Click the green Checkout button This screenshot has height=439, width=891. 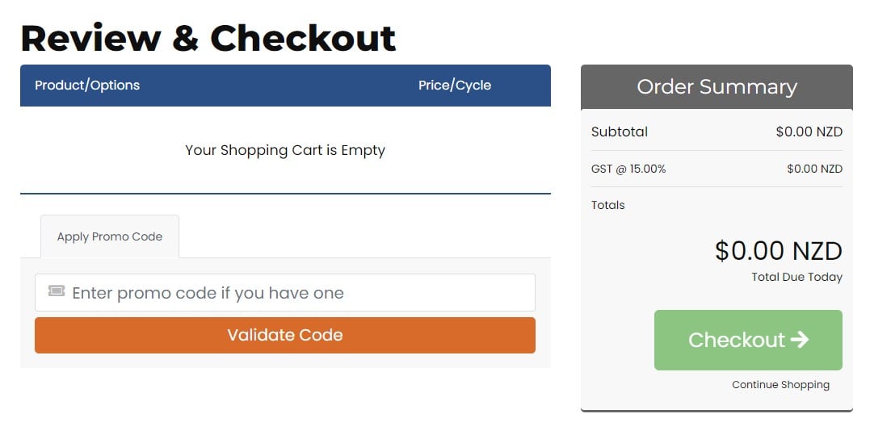point(748,340)
